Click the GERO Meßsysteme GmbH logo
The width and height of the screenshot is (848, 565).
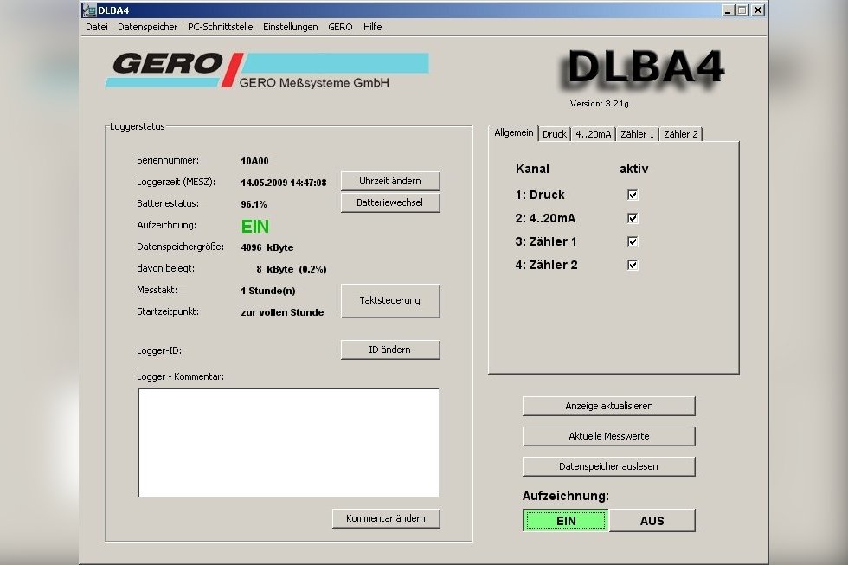pos(267,70)
